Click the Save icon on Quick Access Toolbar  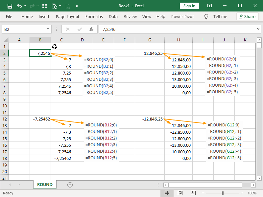pos(9,6)
